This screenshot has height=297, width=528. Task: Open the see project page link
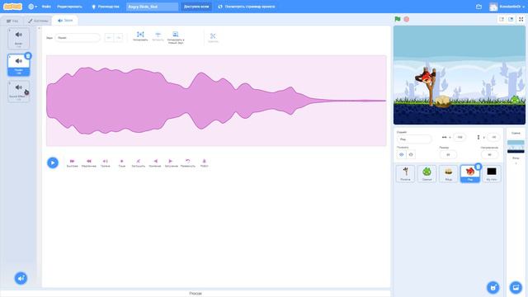[247, 7]
